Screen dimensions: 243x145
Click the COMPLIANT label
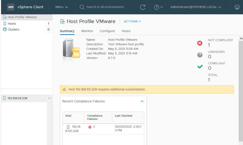pyautogui.click(x=217, y=63)
